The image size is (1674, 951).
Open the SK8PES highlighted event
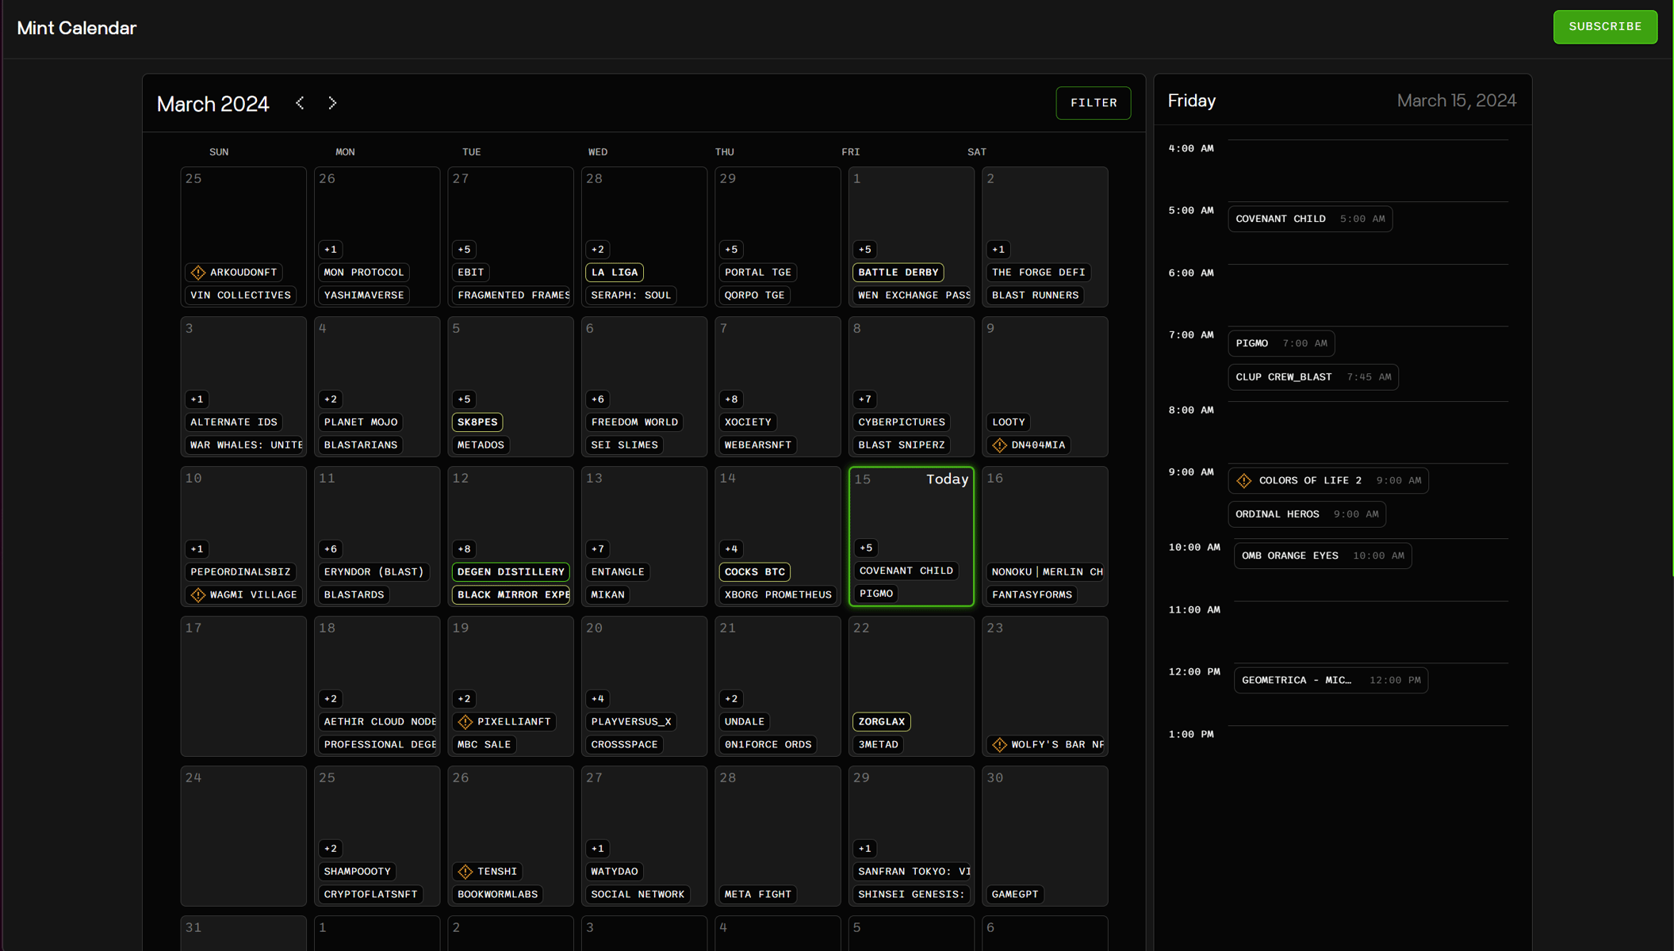point(477,422)
